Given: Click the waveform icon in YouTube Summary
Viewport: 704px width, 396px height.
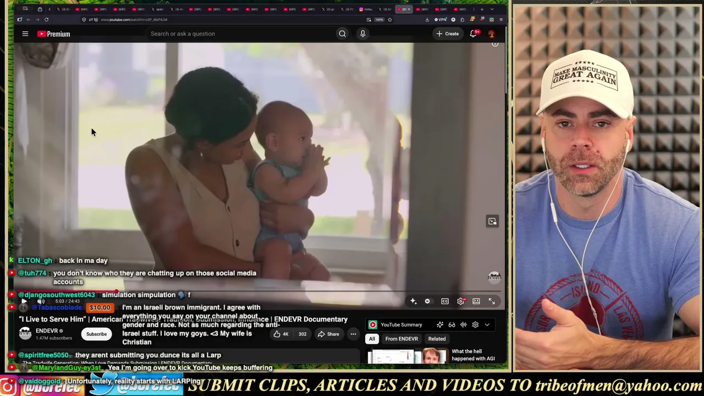Looking at the screenshot, I should pyautogui.click(x=464, y=324).
